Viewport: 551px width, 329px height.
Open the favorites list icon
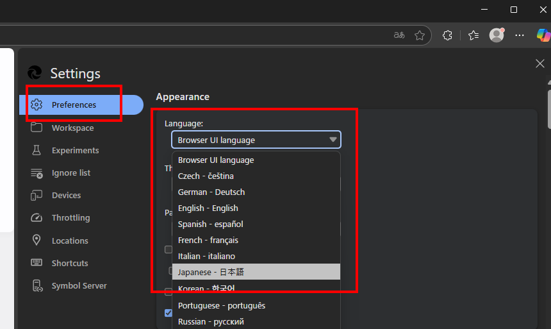pos(473,35)
